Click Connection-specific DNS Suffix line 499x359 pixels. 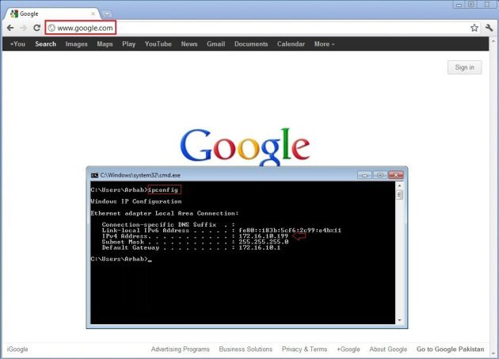click(169, 224)
